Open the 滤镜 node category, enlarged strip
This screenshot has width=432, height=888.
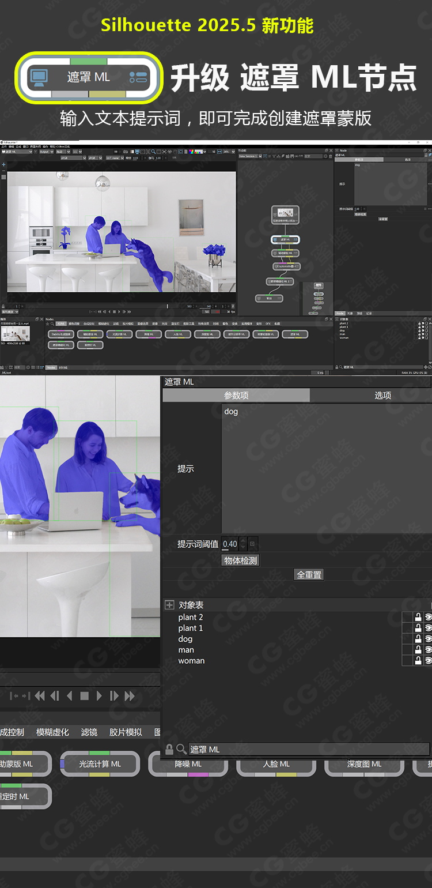[x=89, y=732]
